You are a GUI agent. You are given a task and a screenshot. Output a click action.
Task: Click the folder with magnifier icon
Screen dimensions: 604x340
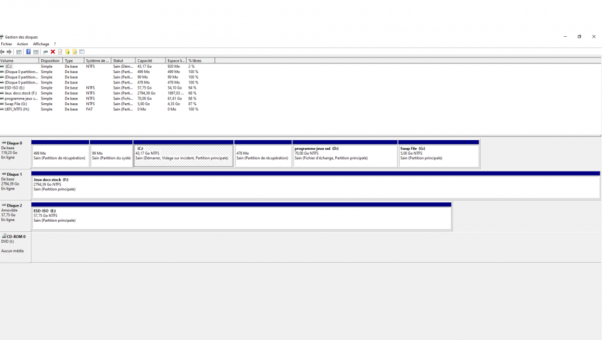[x=75, y=52]
